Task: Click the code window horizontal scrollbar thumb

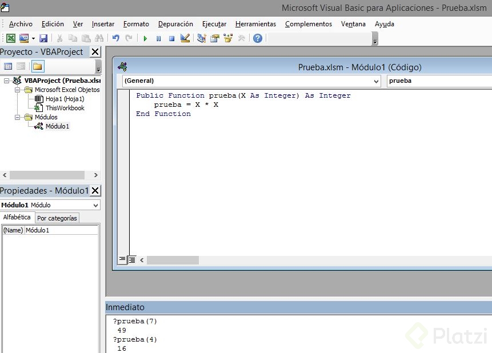Action: click(173, 260)
